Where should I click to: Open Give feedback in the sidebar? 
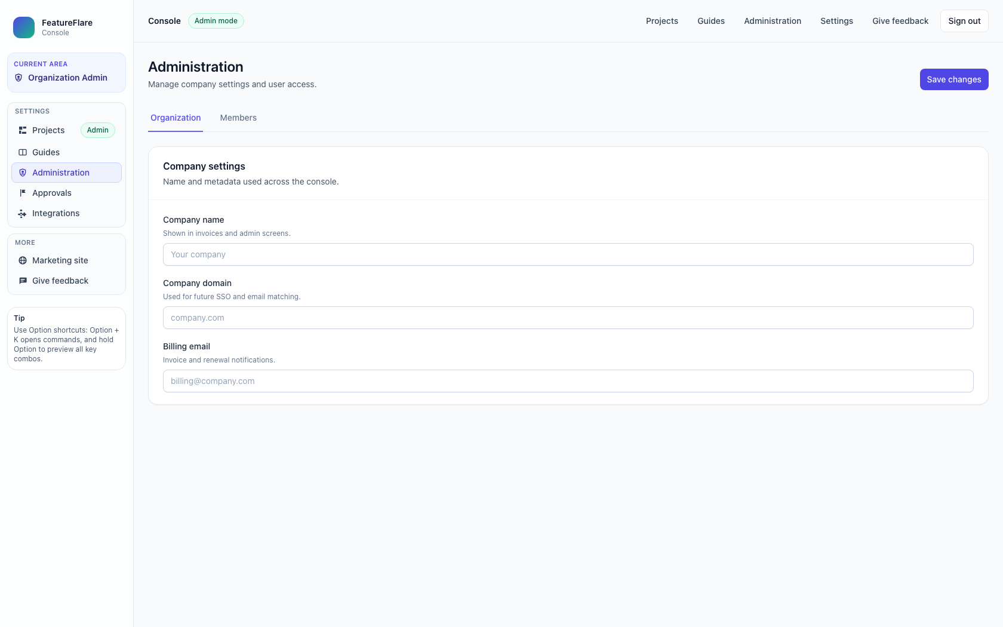tap(66, 281)
